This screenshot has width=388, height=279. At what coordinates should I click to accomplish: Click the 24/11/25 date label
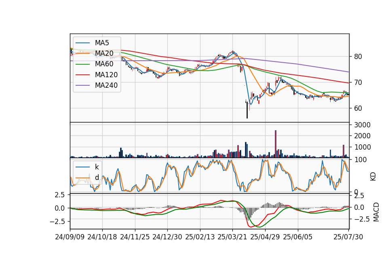(x=135, y=237)
